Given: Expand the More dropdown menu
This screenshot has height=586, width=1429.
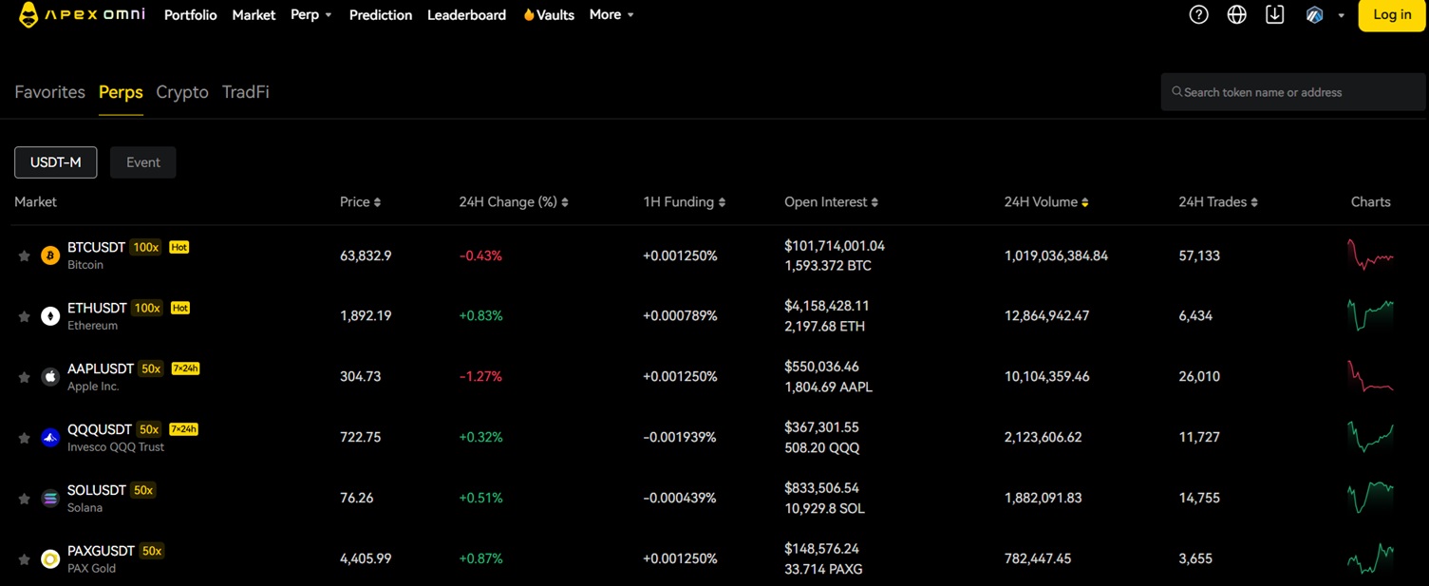Looking at the screenshot, I should pos(611,15).
